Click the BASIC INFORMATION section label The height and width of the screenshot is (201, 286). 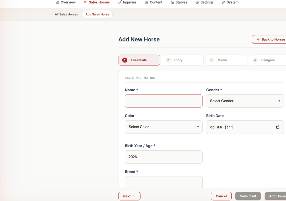[140, 78]
